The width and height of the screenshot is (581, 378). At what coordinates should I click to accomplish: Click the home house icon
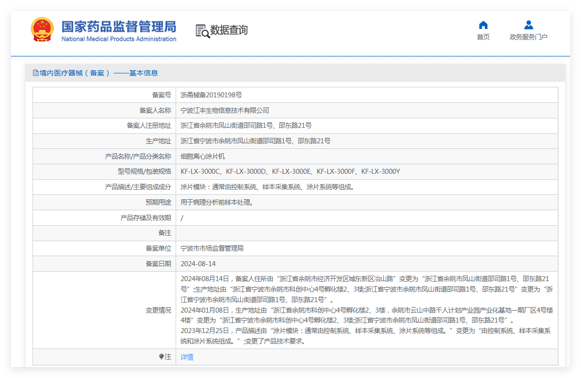pyautogui.click(x=483, y=25)
